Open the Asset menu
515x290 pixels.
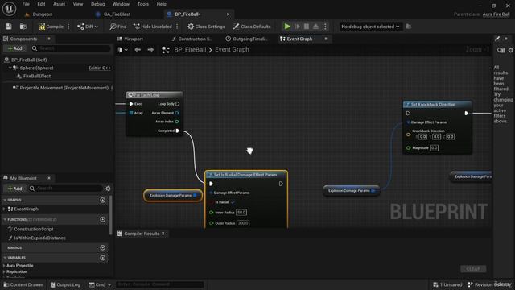point(59,4)
